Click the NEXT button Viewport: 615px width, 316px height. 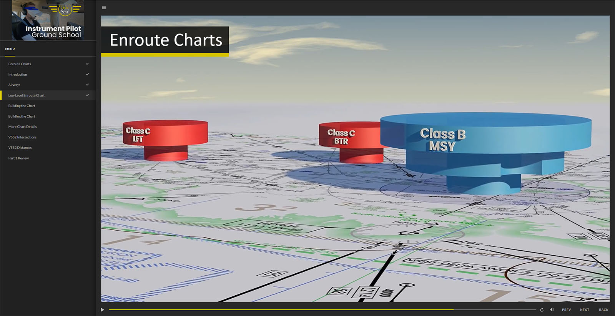click(x=584, y=310)
